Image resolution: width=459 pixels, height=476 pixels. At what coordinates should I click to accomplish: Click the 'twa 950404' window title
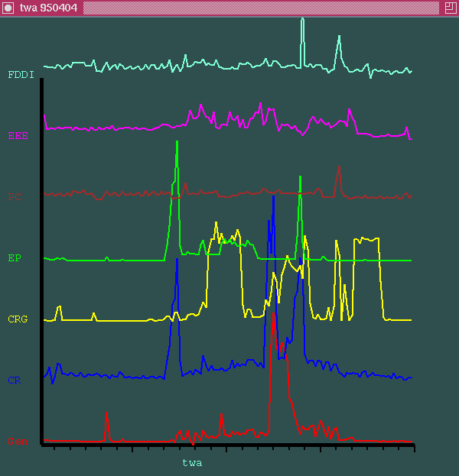(47, 8)
